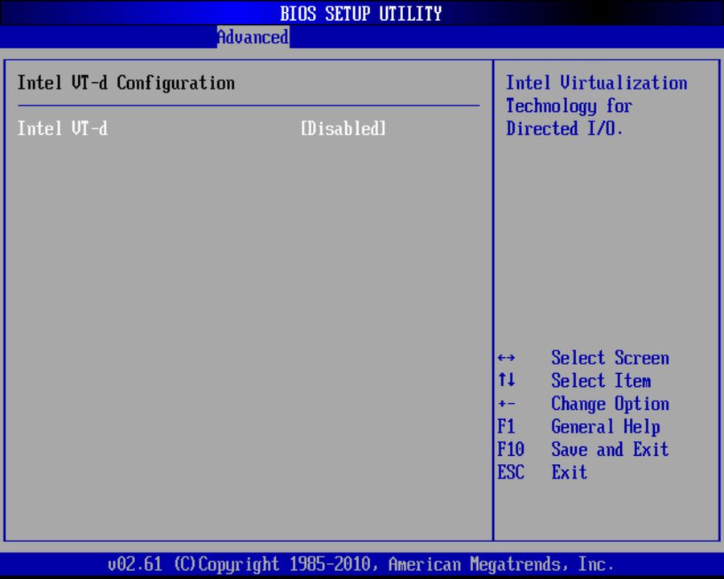Viewport: 724px width, 579px height.
Task: Click the separator line under Configuration header
Action: click(247, 105)
